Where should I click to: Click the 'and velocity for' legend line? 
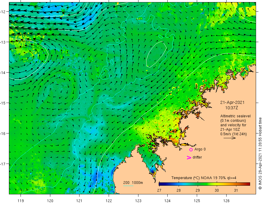pos(233,125)
